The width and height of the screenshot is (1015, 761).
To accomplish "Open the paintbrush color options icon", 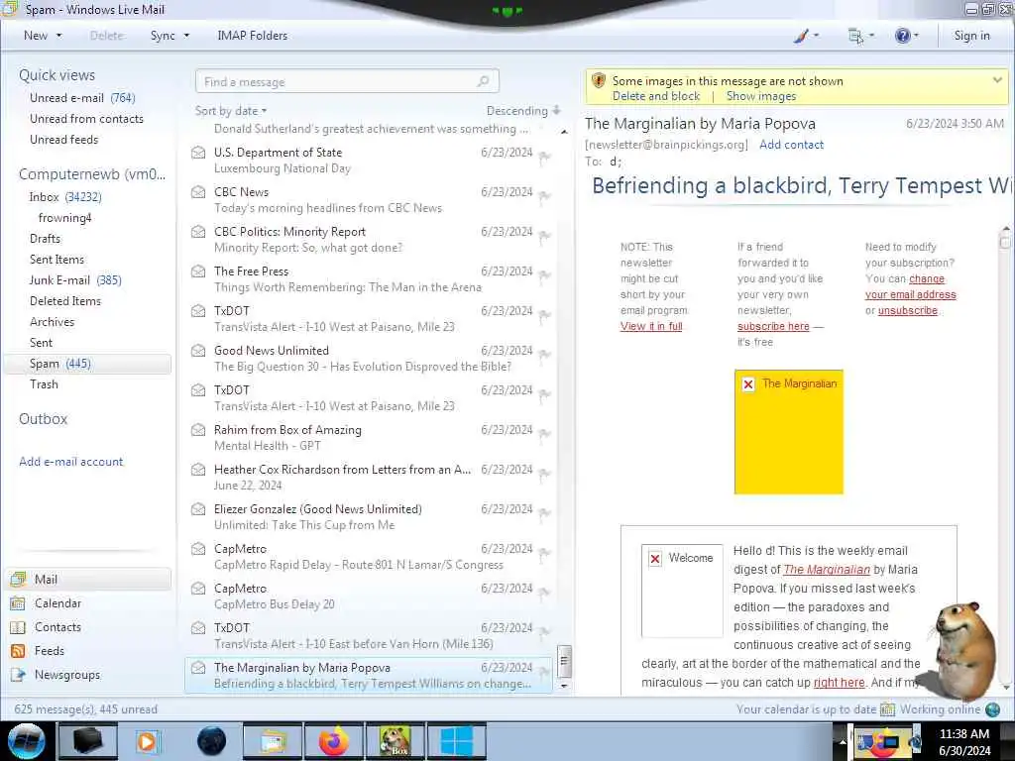I will [801, 36].
